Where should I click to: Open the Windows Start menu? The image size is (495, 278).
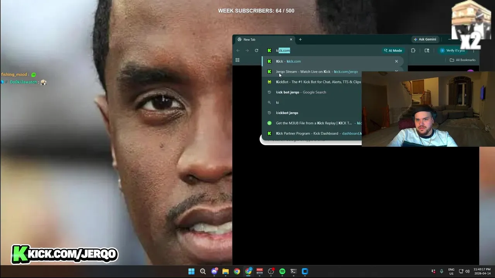(x=191, y=271)
